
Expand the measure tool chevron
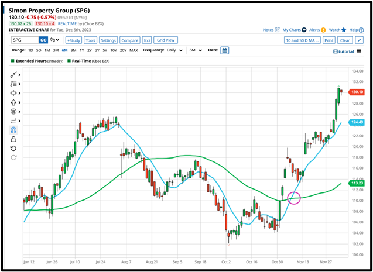tap(19, 120)
